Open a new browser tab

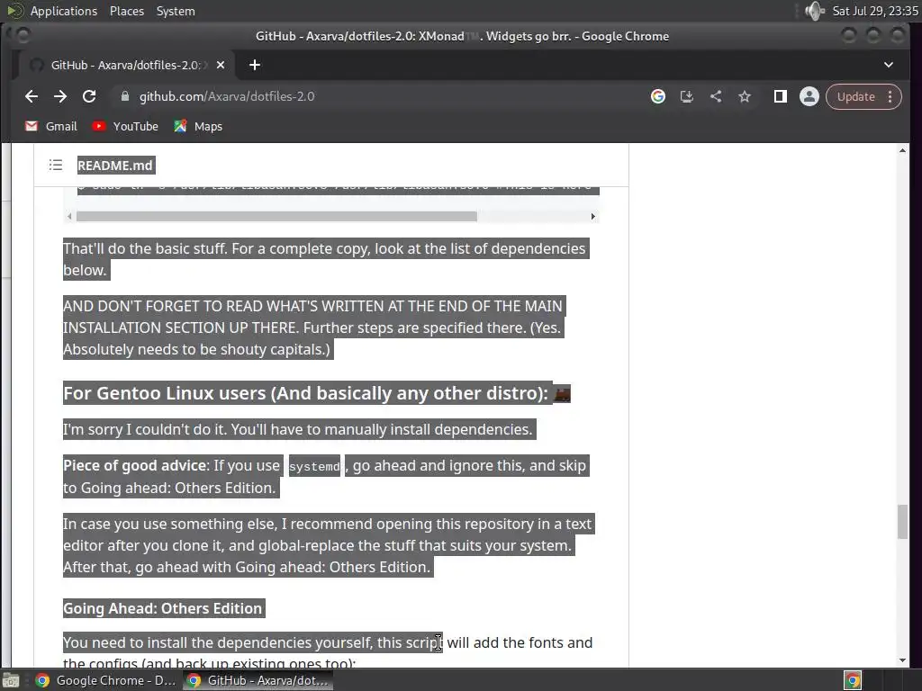tap(255, 65)
